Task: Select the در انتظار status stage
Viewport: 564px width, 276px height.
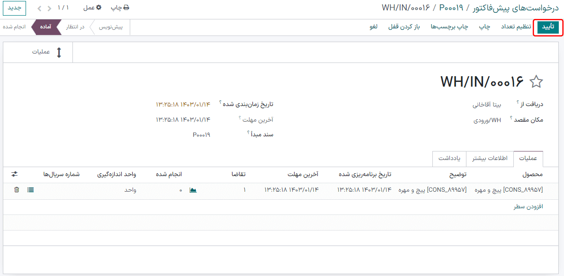Action: 75,27
